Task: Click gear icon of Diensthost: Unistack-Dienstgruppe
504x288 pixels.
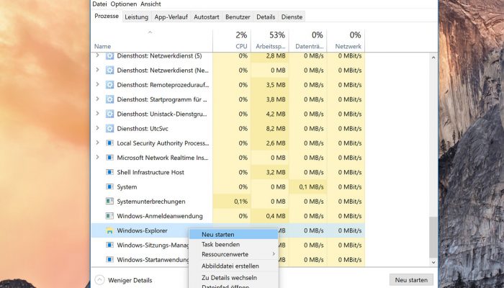Action: point(109,114)
